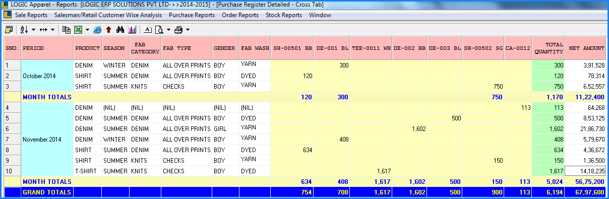This screenshot has height=199, width=609.
Task: Click net amount 21,86,730
Action: [585, 128]
